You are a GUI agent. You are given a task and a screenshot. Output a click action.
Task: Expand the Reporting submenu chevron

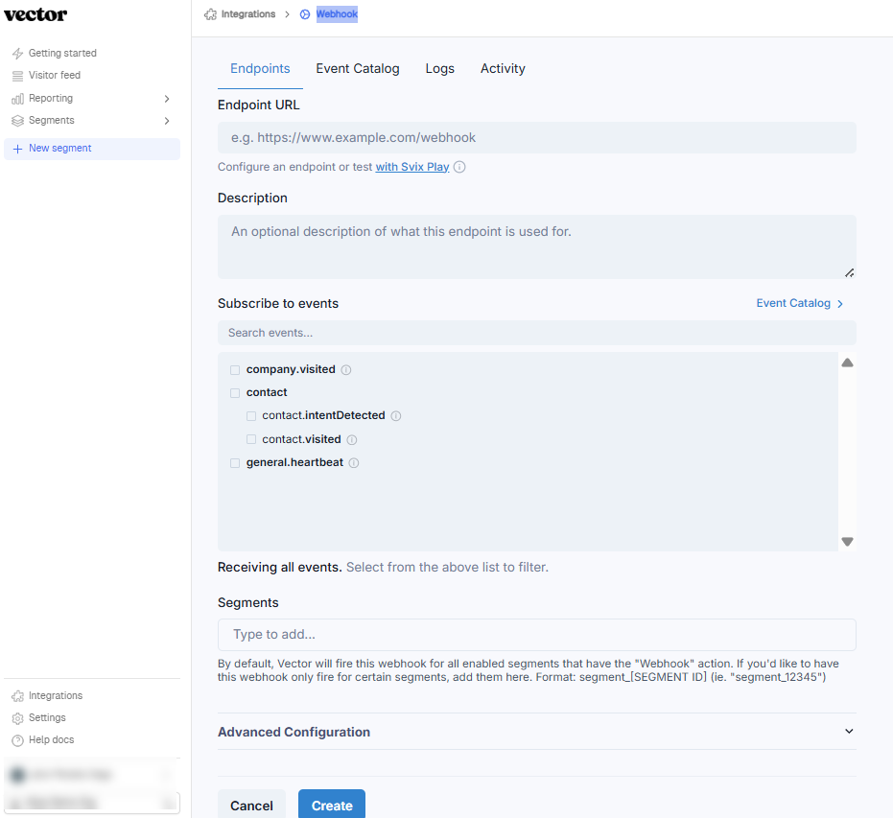coord(167,99)
